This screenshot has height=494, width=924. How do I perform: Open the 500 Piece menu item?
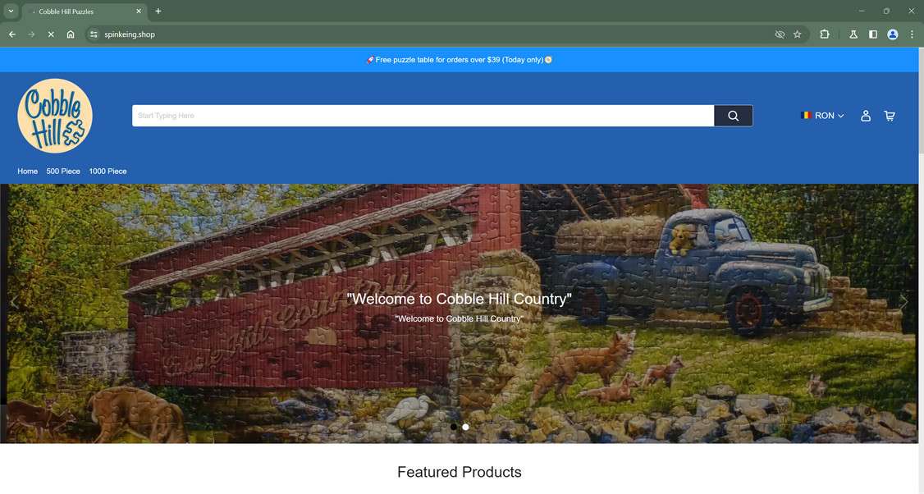pos(63,171)
